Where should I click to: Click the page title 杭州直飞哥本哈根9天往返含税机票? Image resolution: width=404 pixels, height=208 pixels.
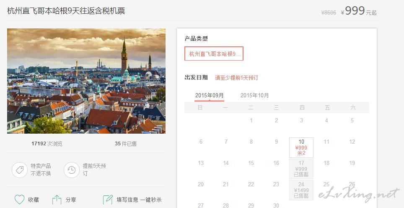coord(66,11)
